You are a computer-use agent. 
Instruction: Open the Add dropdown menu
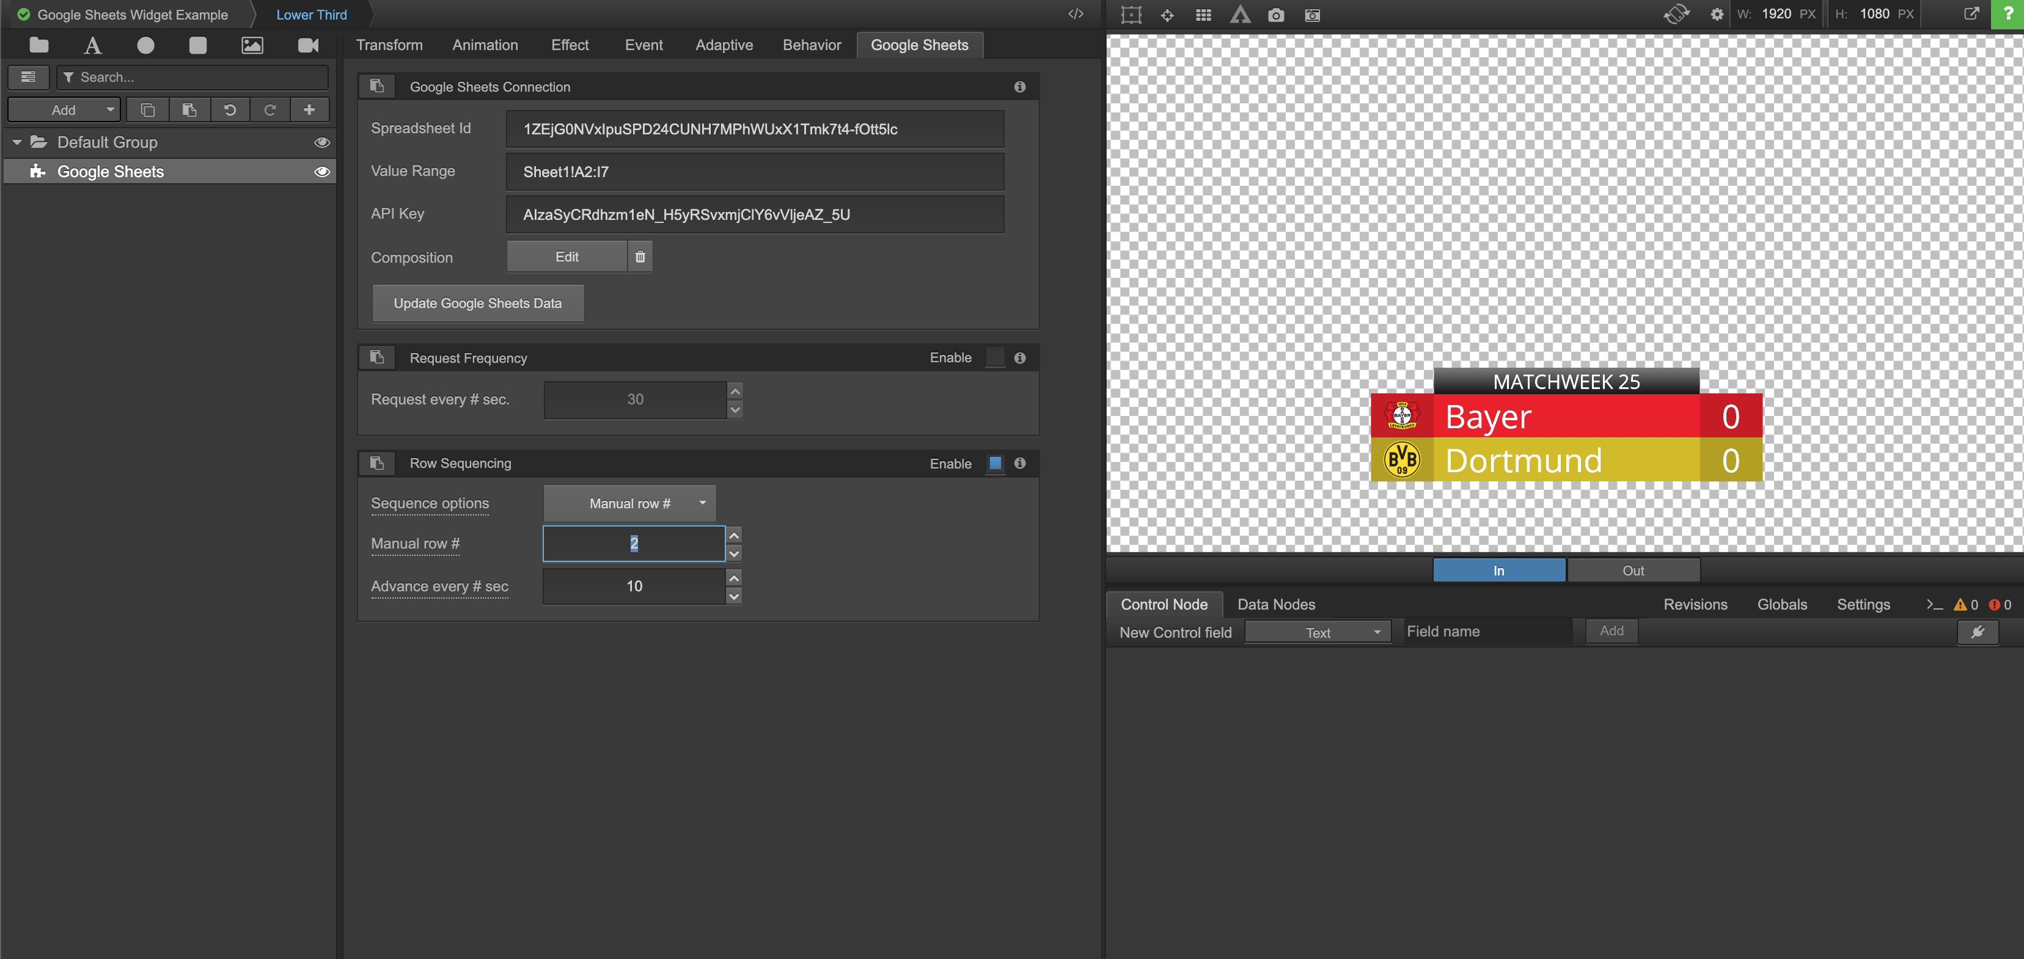coord(64,110)
